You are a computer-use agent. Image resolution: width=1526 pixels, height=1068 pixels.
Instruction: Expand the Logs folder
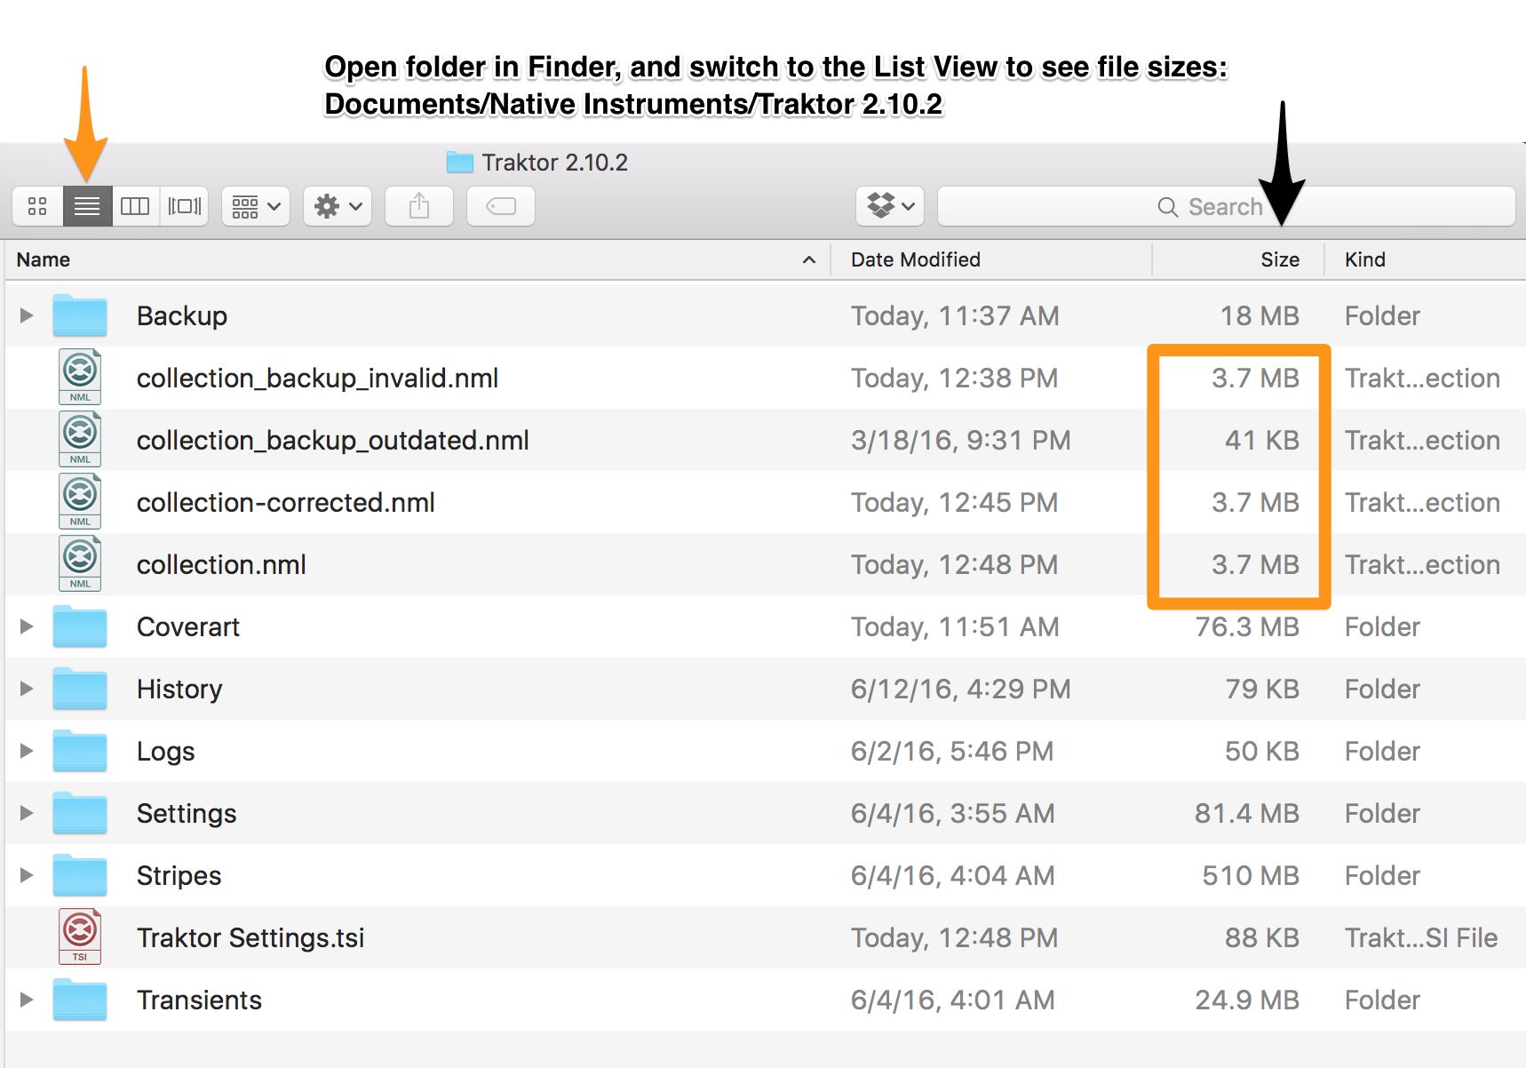27,751
